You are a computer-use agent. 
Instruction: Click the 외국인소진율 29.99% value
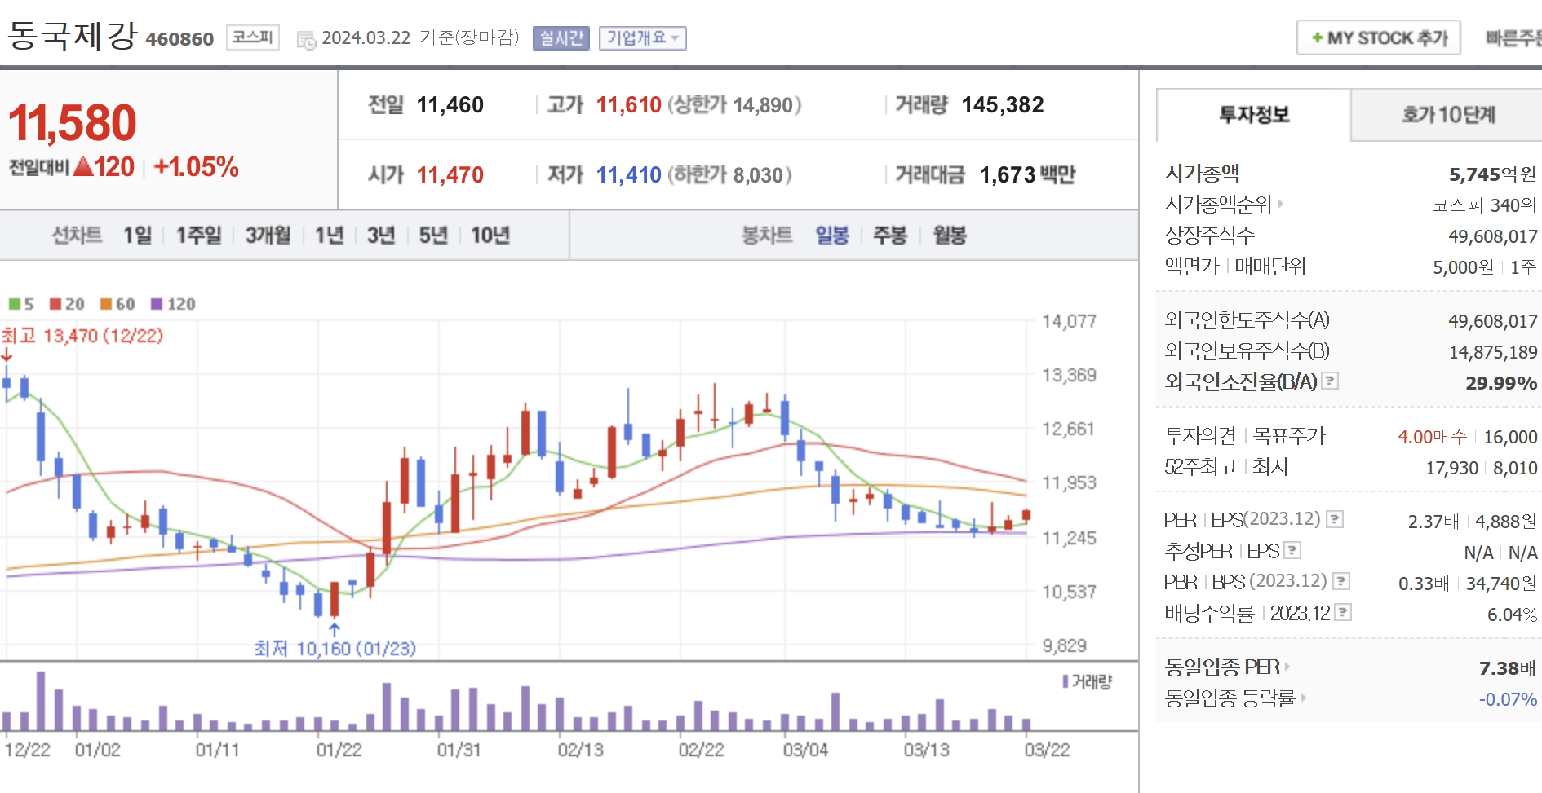click(x=1501, y=383)
